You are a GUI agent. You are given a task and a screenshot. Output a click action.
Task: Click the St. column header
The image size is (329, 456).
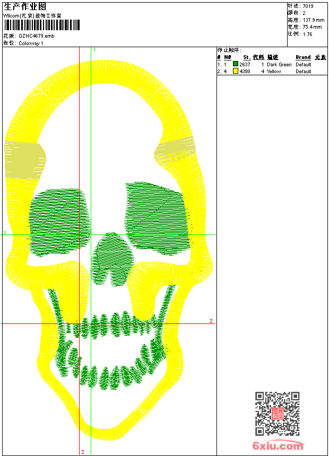pos(246,57)
